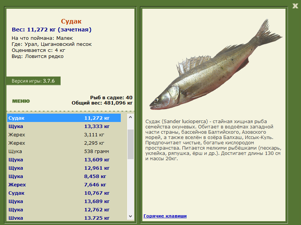Click the Рыб в садке: 40 text

coord(111,97)
